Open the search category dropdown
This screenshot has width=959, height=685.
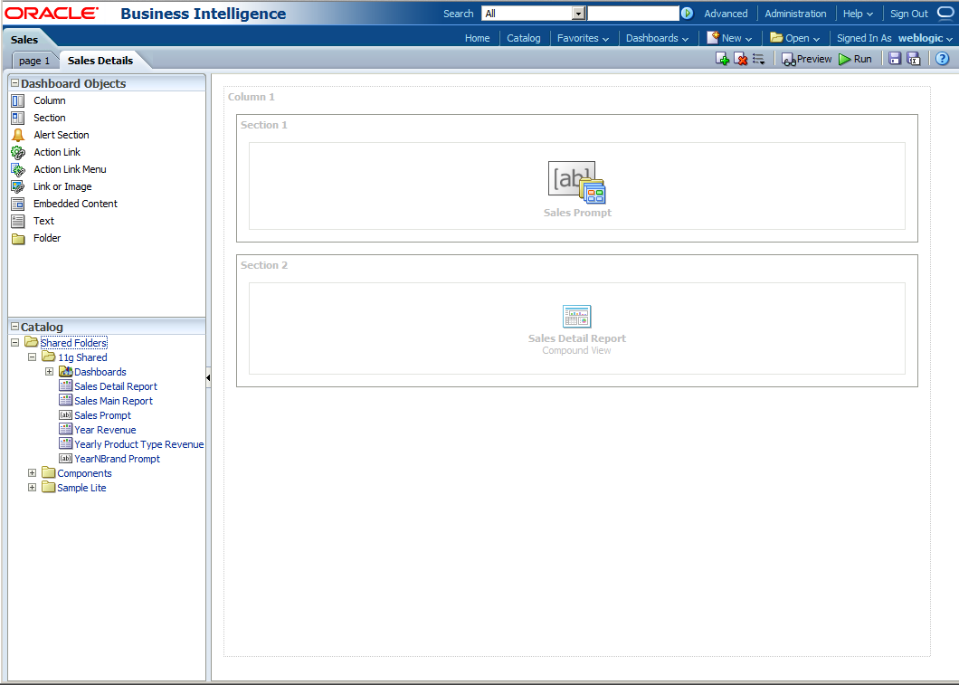[x=577, y=13]
